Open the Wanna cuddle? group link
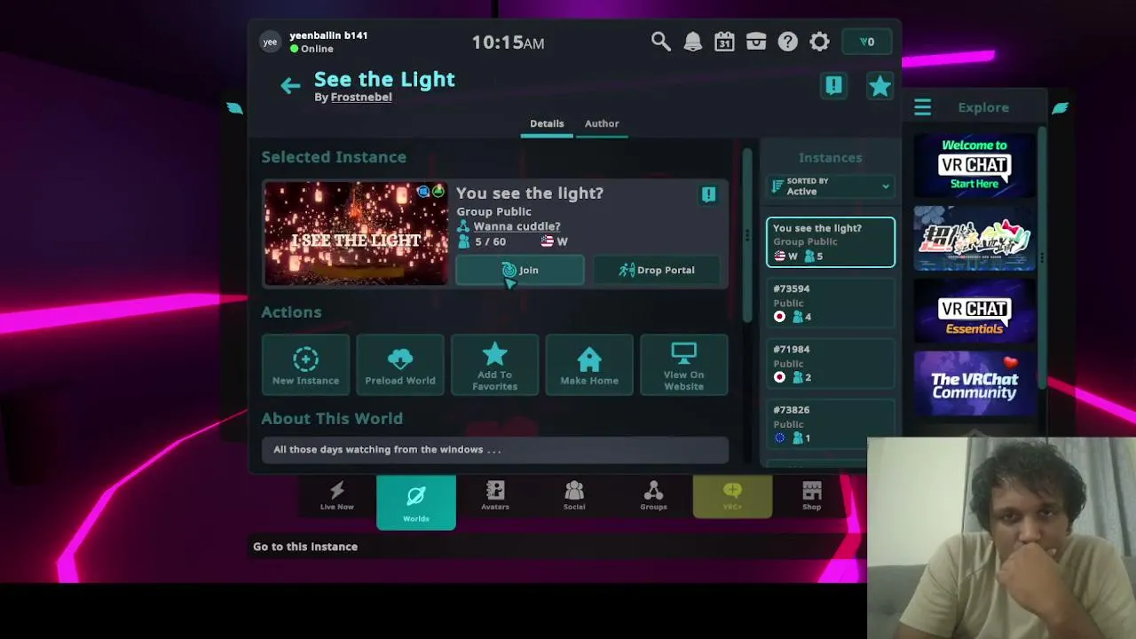The image size is (1136, 639). [517, 226]
